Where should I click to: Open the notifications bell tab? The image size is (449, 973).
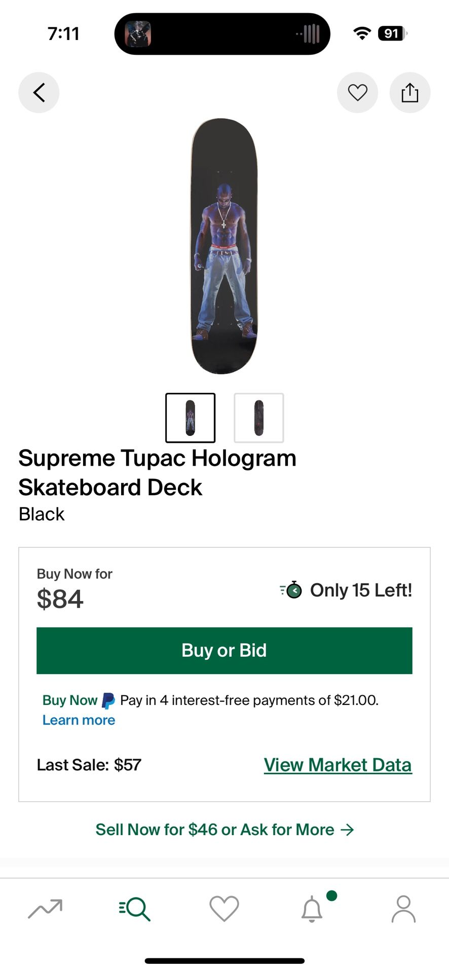pos(312,908)
